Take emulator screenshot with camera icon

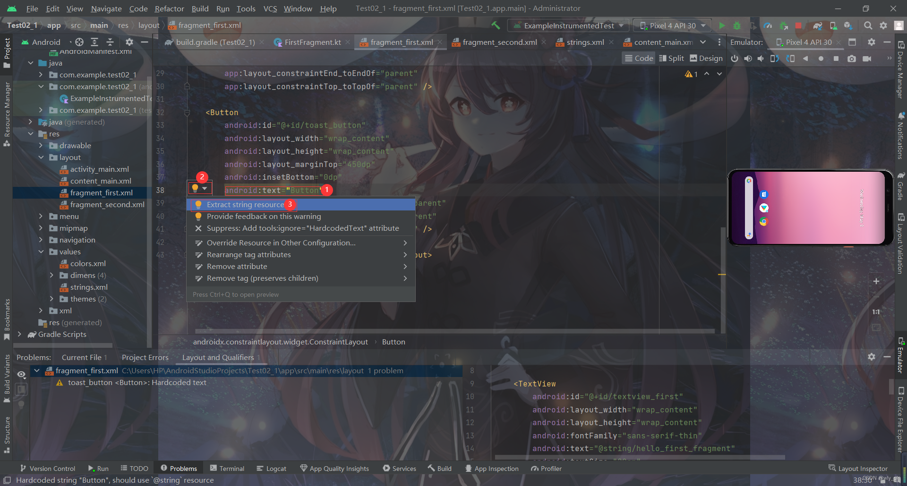tap(851, 59)
